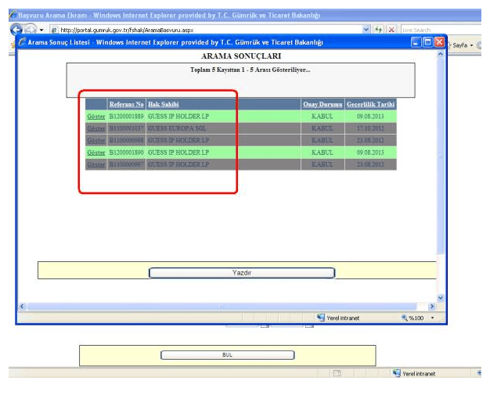Image resolution: width=490 pixels, height=395 pixels.
Task: Open the address bar URL dropdown
Action: [367, 30]
